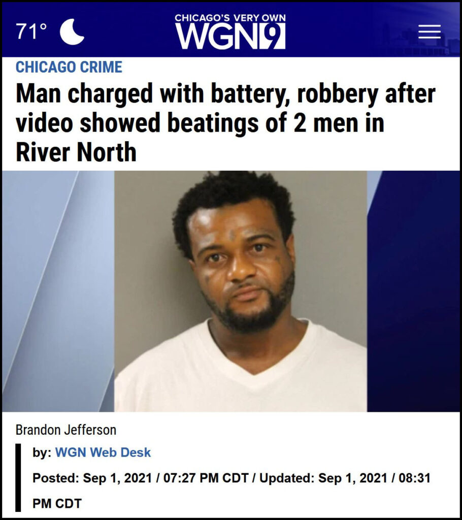Open the mugshot photo of Brandon Jefferson
This screenshot has height=520, width=462.
click(241, 291)
